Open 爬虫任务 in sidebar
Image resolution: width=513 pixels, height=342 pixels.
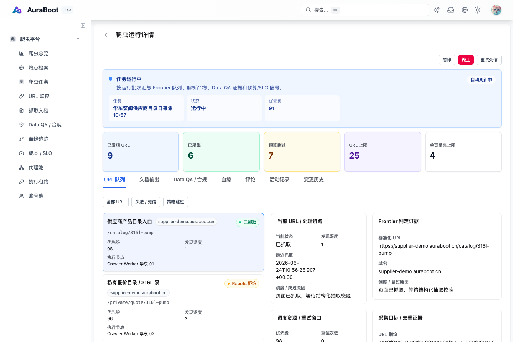click(x=38, y=82)
